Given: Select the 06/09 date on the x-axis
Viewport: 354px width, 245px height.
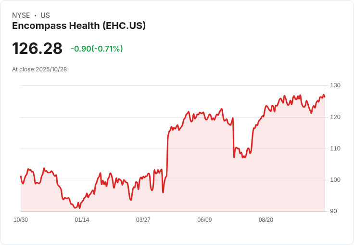Looking at the screenshot, I should [x=204, y=220].
